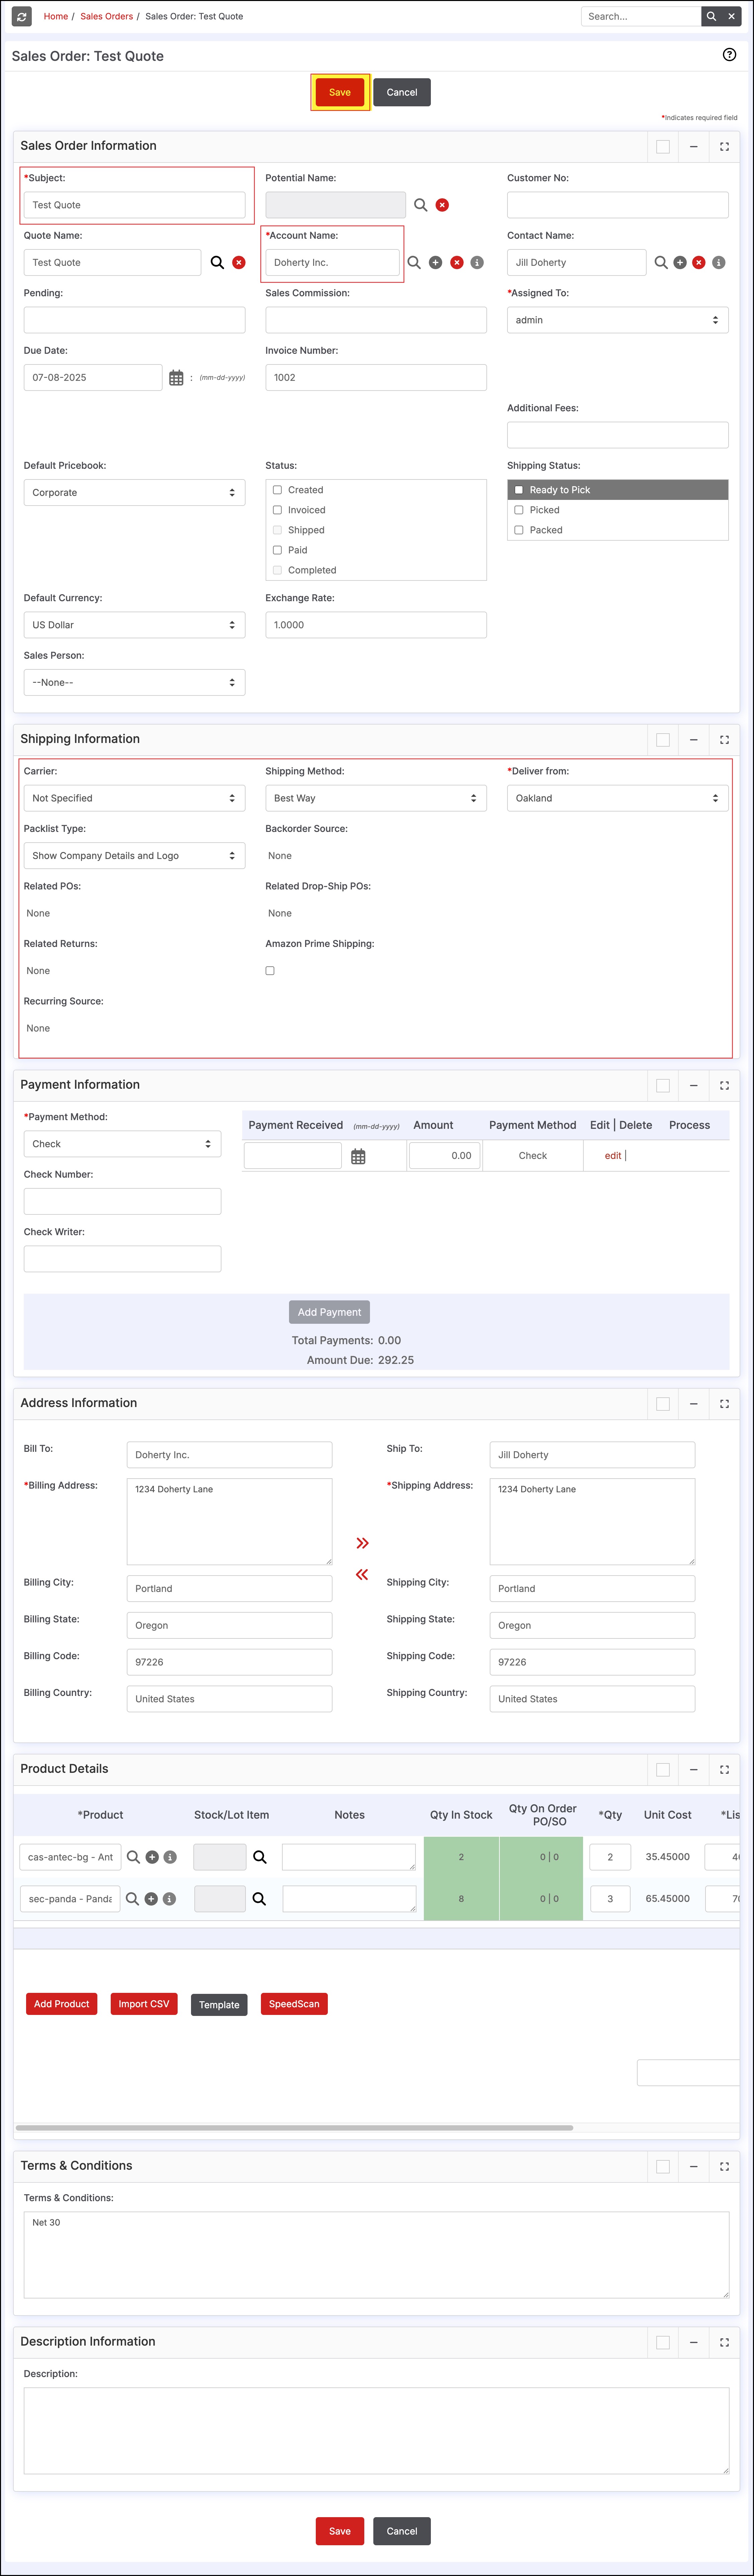The image size is (754, 2576).
Task: Open Packlist Type dropdown
Action: tap(134, 856)
